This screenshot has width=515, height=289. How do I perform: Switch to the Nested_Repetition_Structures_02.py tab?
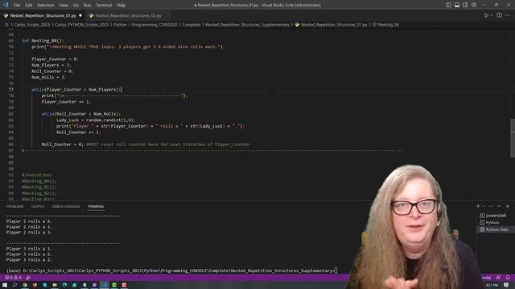128,15
